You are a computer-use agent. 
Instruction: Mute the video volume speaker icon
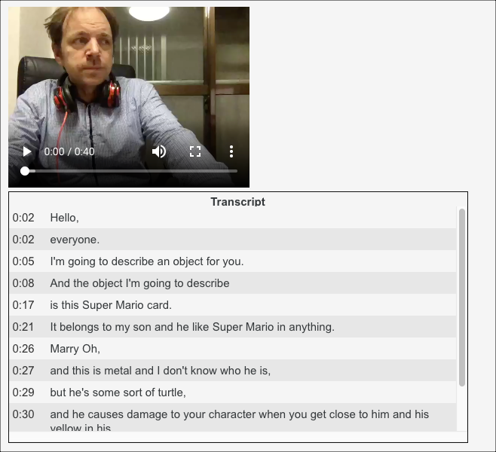(159, 151)
